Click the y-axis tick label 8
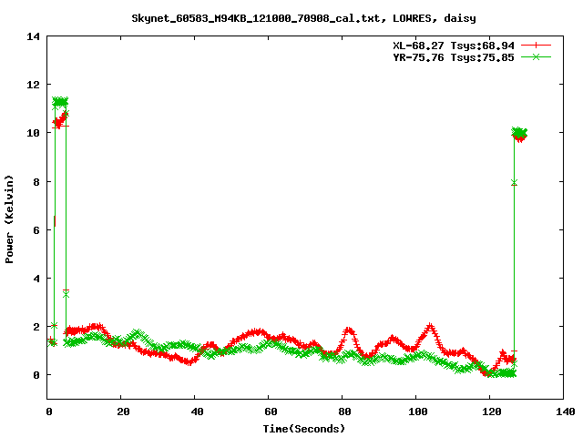The width and height of the screenshot is (583, 437). coord(36,182)
